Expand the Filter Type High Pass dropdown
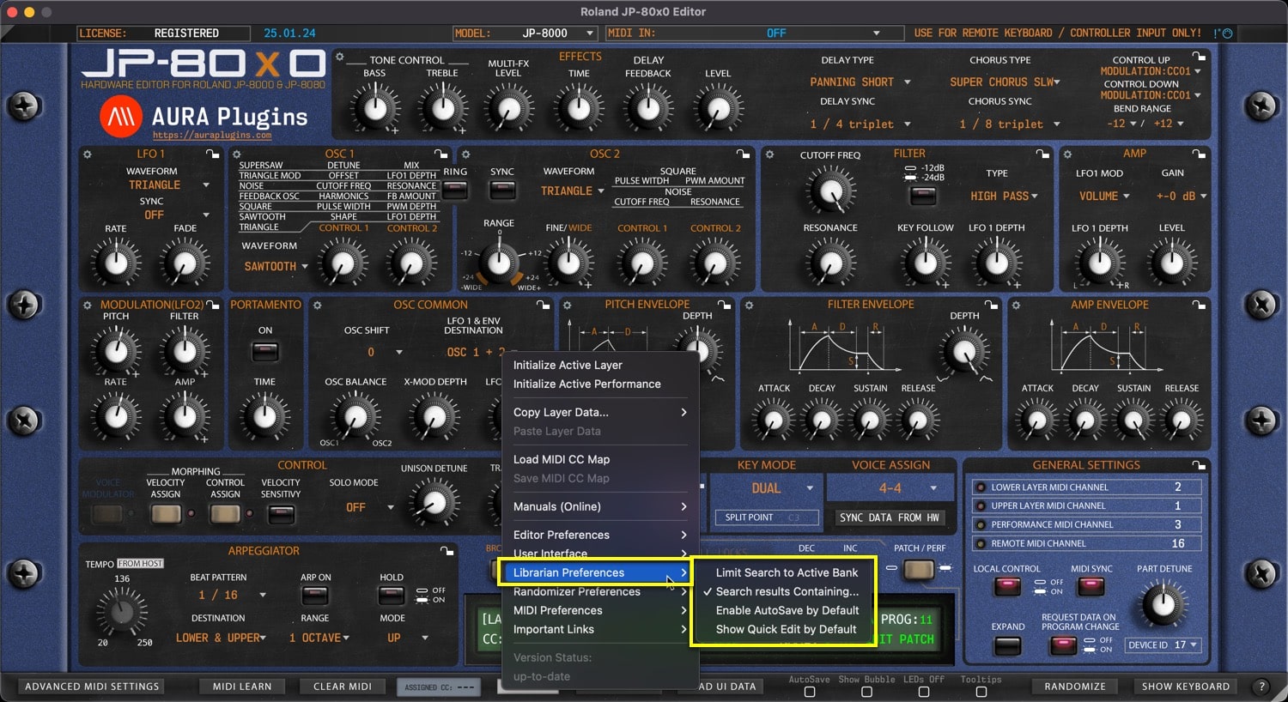1288x702 pixels. 1004,197
